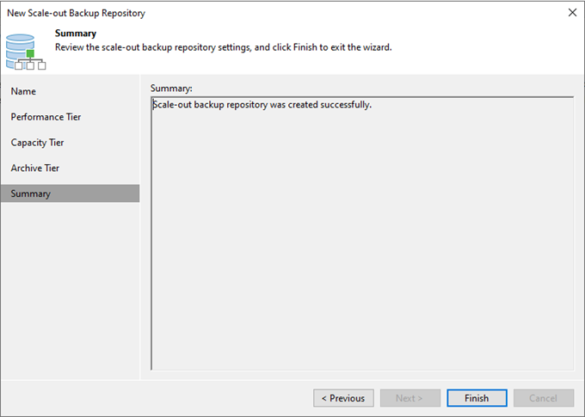The height and width of the screenshot is (417, 585).
Task: Select the Name wizard step
Action: 23,91
